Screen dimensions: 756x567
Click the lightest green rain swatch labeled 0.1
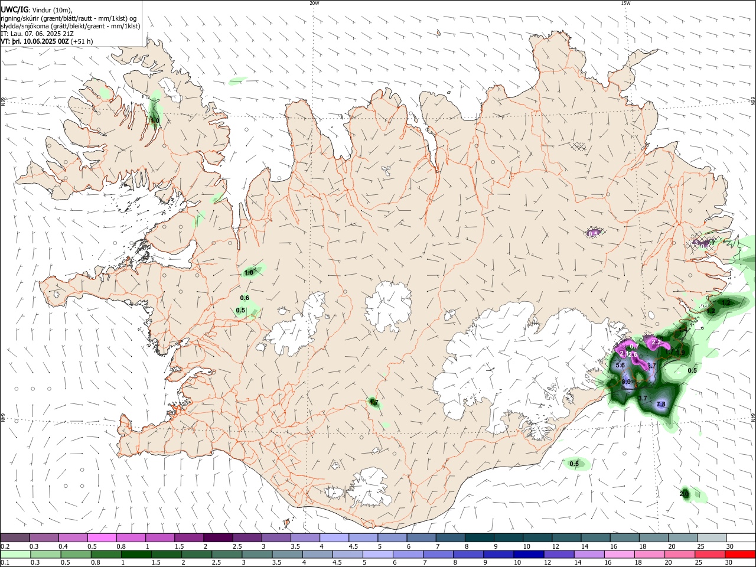(15, 555)
